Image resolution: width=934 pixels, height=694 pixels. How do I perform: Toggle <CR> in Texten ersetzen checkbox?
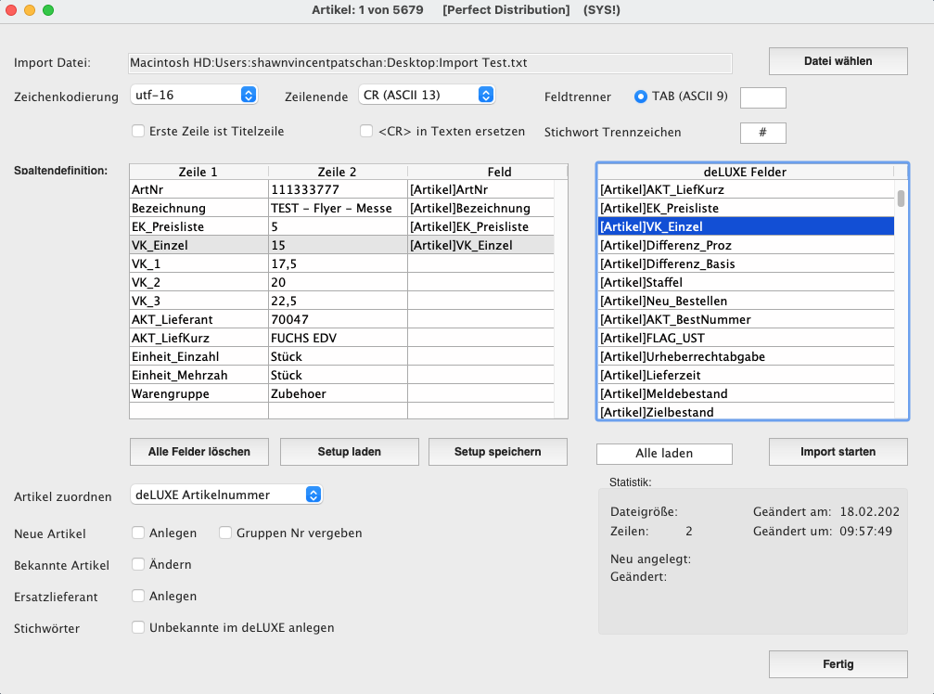366,131
